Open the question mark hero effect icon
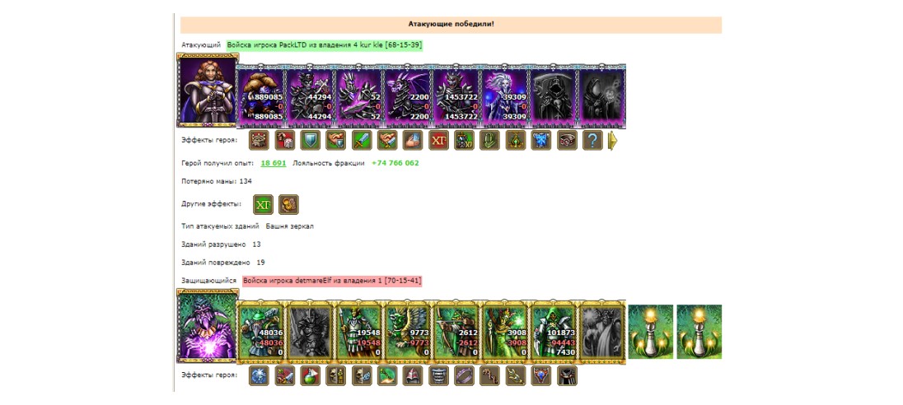903x405 pixels. pyautogui.click(x=592, y=140)
